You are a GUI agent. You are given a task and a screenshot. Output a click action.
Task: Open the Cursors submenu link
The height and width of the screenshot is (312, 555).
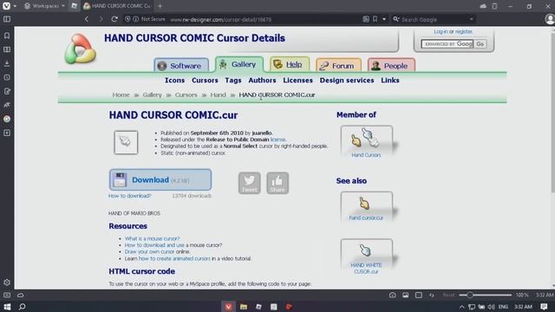click(x=205, y=81)
